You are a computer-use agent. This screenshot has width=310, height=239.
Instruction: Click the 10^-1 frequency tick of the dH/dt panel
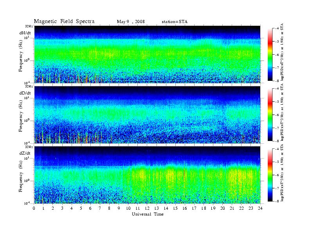[x=27, y=82]
